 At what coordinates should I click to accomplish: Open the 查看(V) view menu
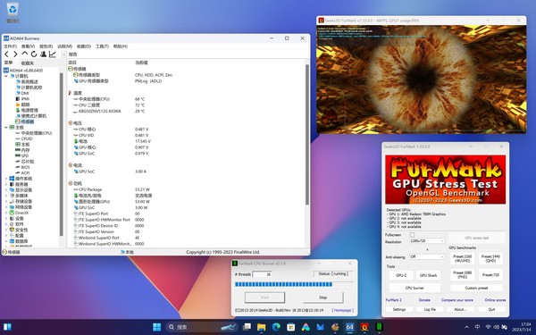coord(28,46)
